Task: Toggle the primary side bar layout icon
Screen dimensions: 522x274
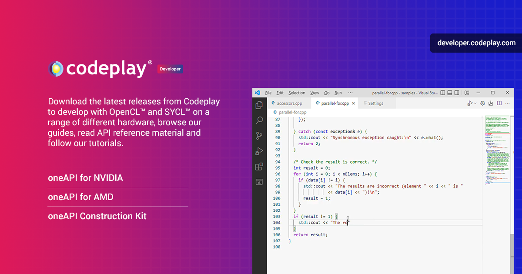Action: tap(442, 93)
